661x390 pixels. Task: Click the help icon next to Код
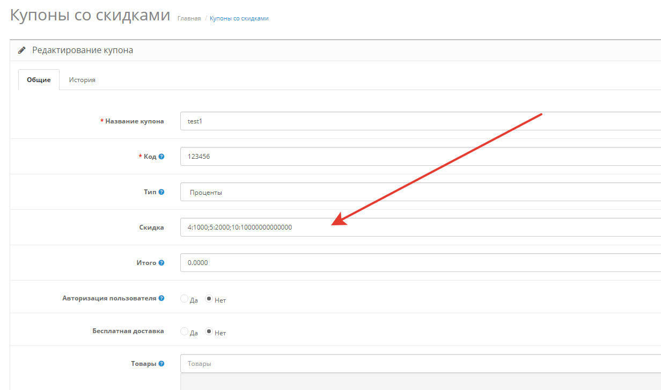pyautogui.click(x=161, y=157)
